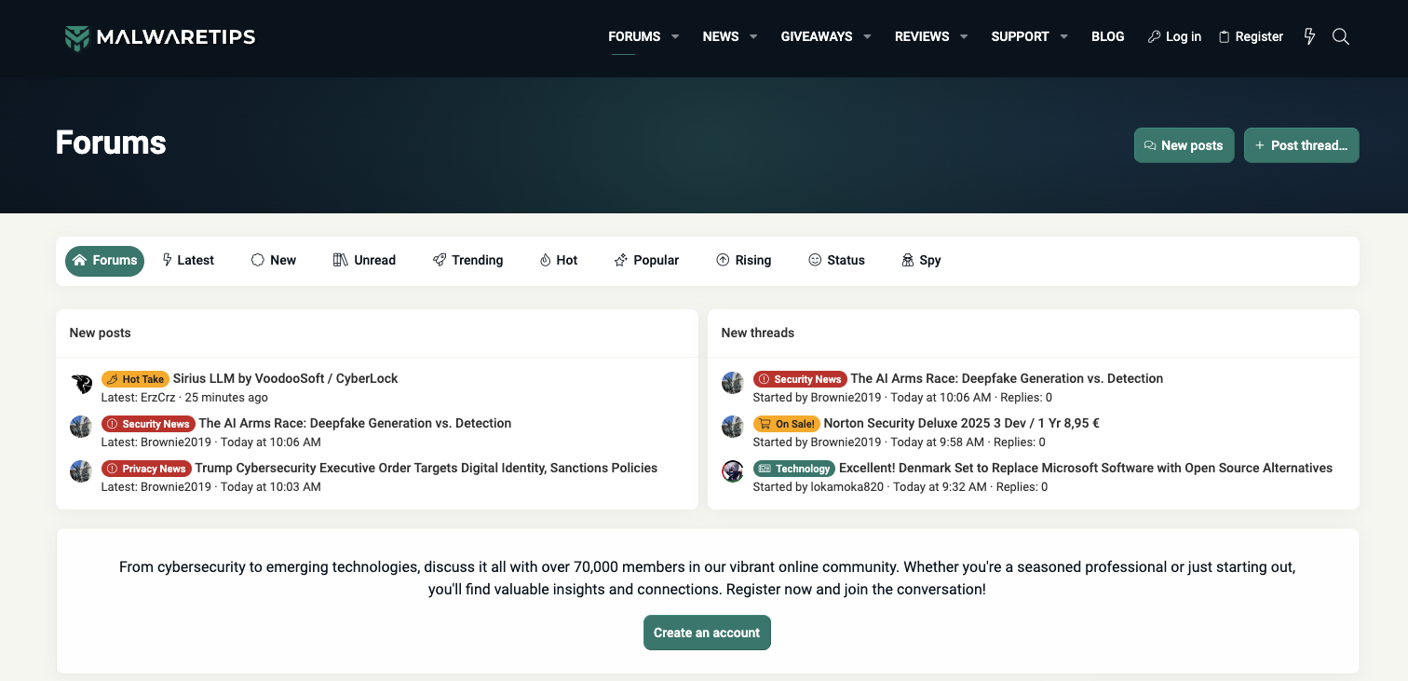The width and height of the screenshot is (1408, 681).
Task: Click Security News badge in New posts
Action: [148, 424]
